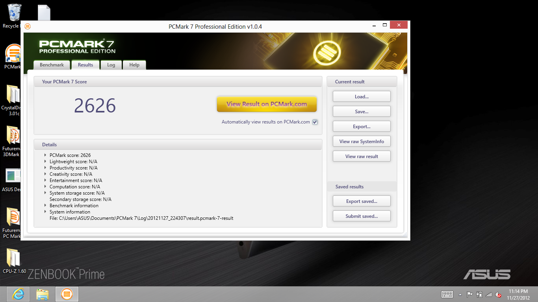Click View Result on PCMark.com button
Viewport: 538px width, 302px height.
267,104
